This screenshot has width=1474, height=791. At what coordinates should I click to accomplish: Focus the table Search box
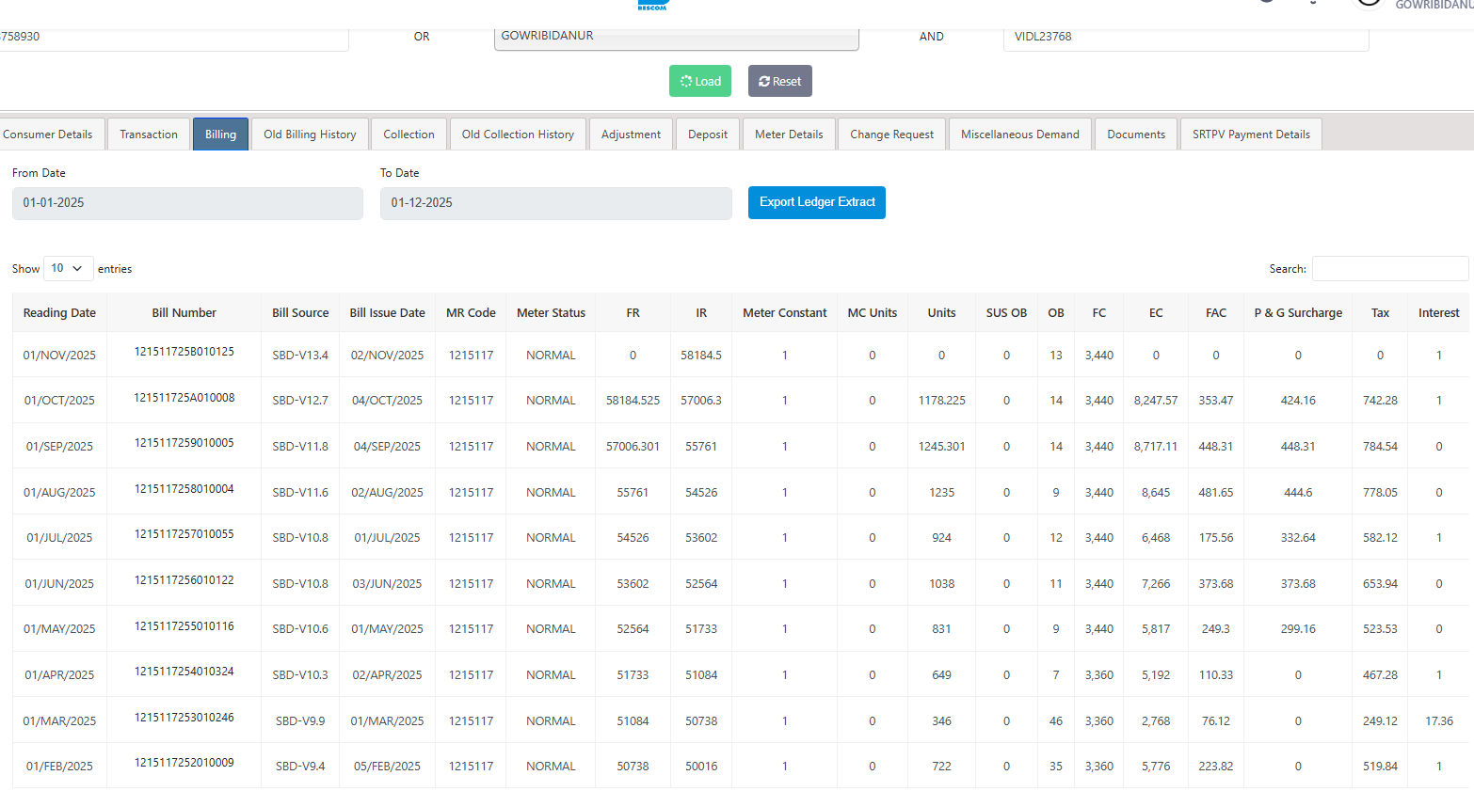pyautogui.click(x=1389, y=269)
